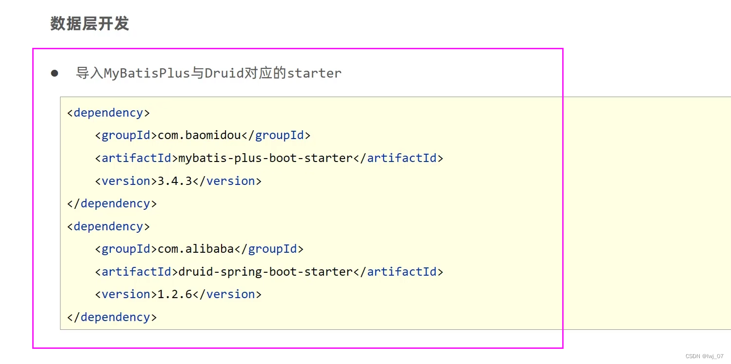Viewport: 731px width, 364px height.
Task: Click druid-spring-boot-starter artifactId text
Action: click(x=265, y=272)
